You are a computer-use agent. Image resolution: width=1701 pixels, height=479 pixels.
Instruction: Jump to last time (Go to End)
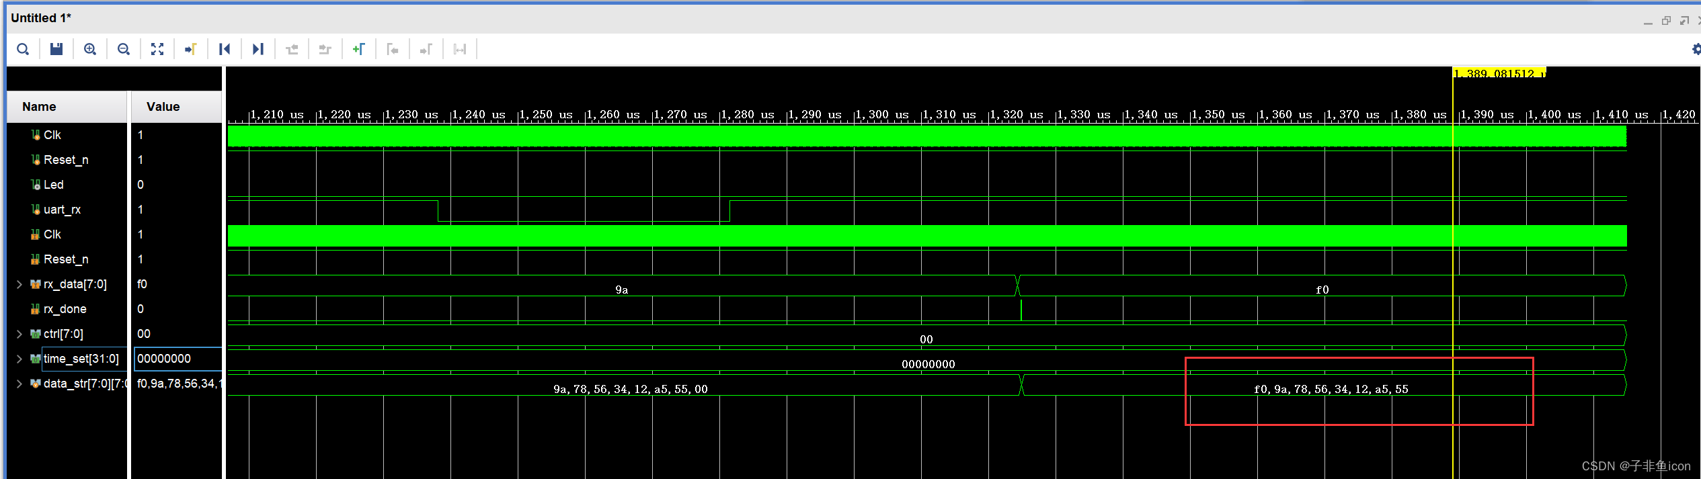pos(258,49)
